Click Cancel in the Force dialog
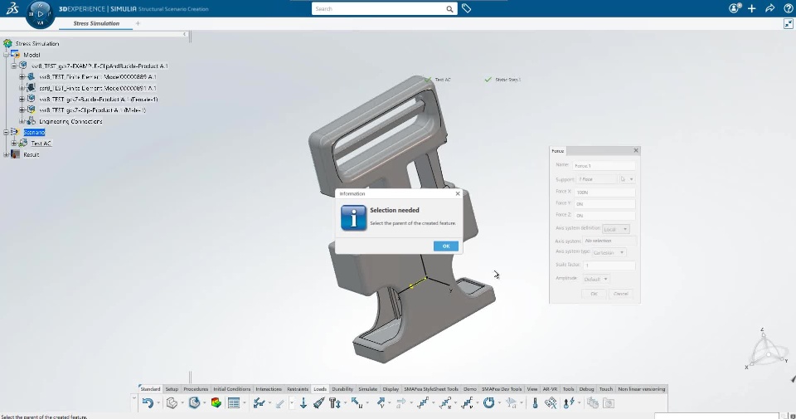 click(x=620, y=294)
